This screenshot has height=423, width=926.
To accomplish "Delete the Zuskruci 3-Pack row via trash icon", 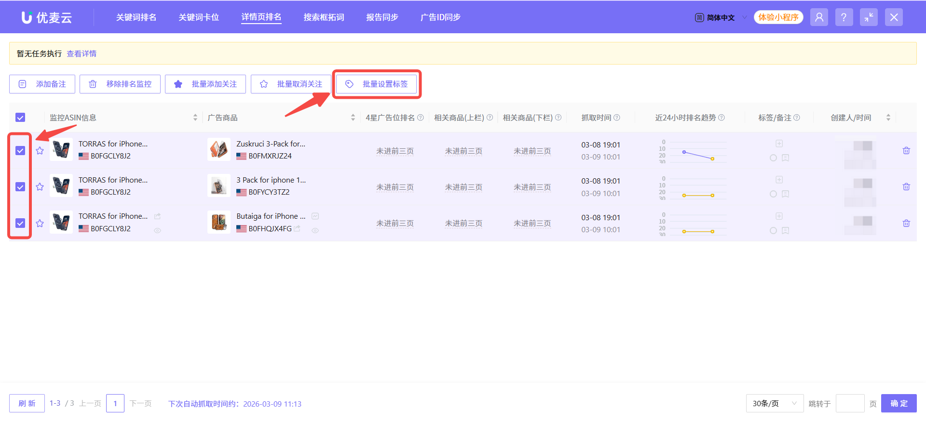I will click(906, 151).
